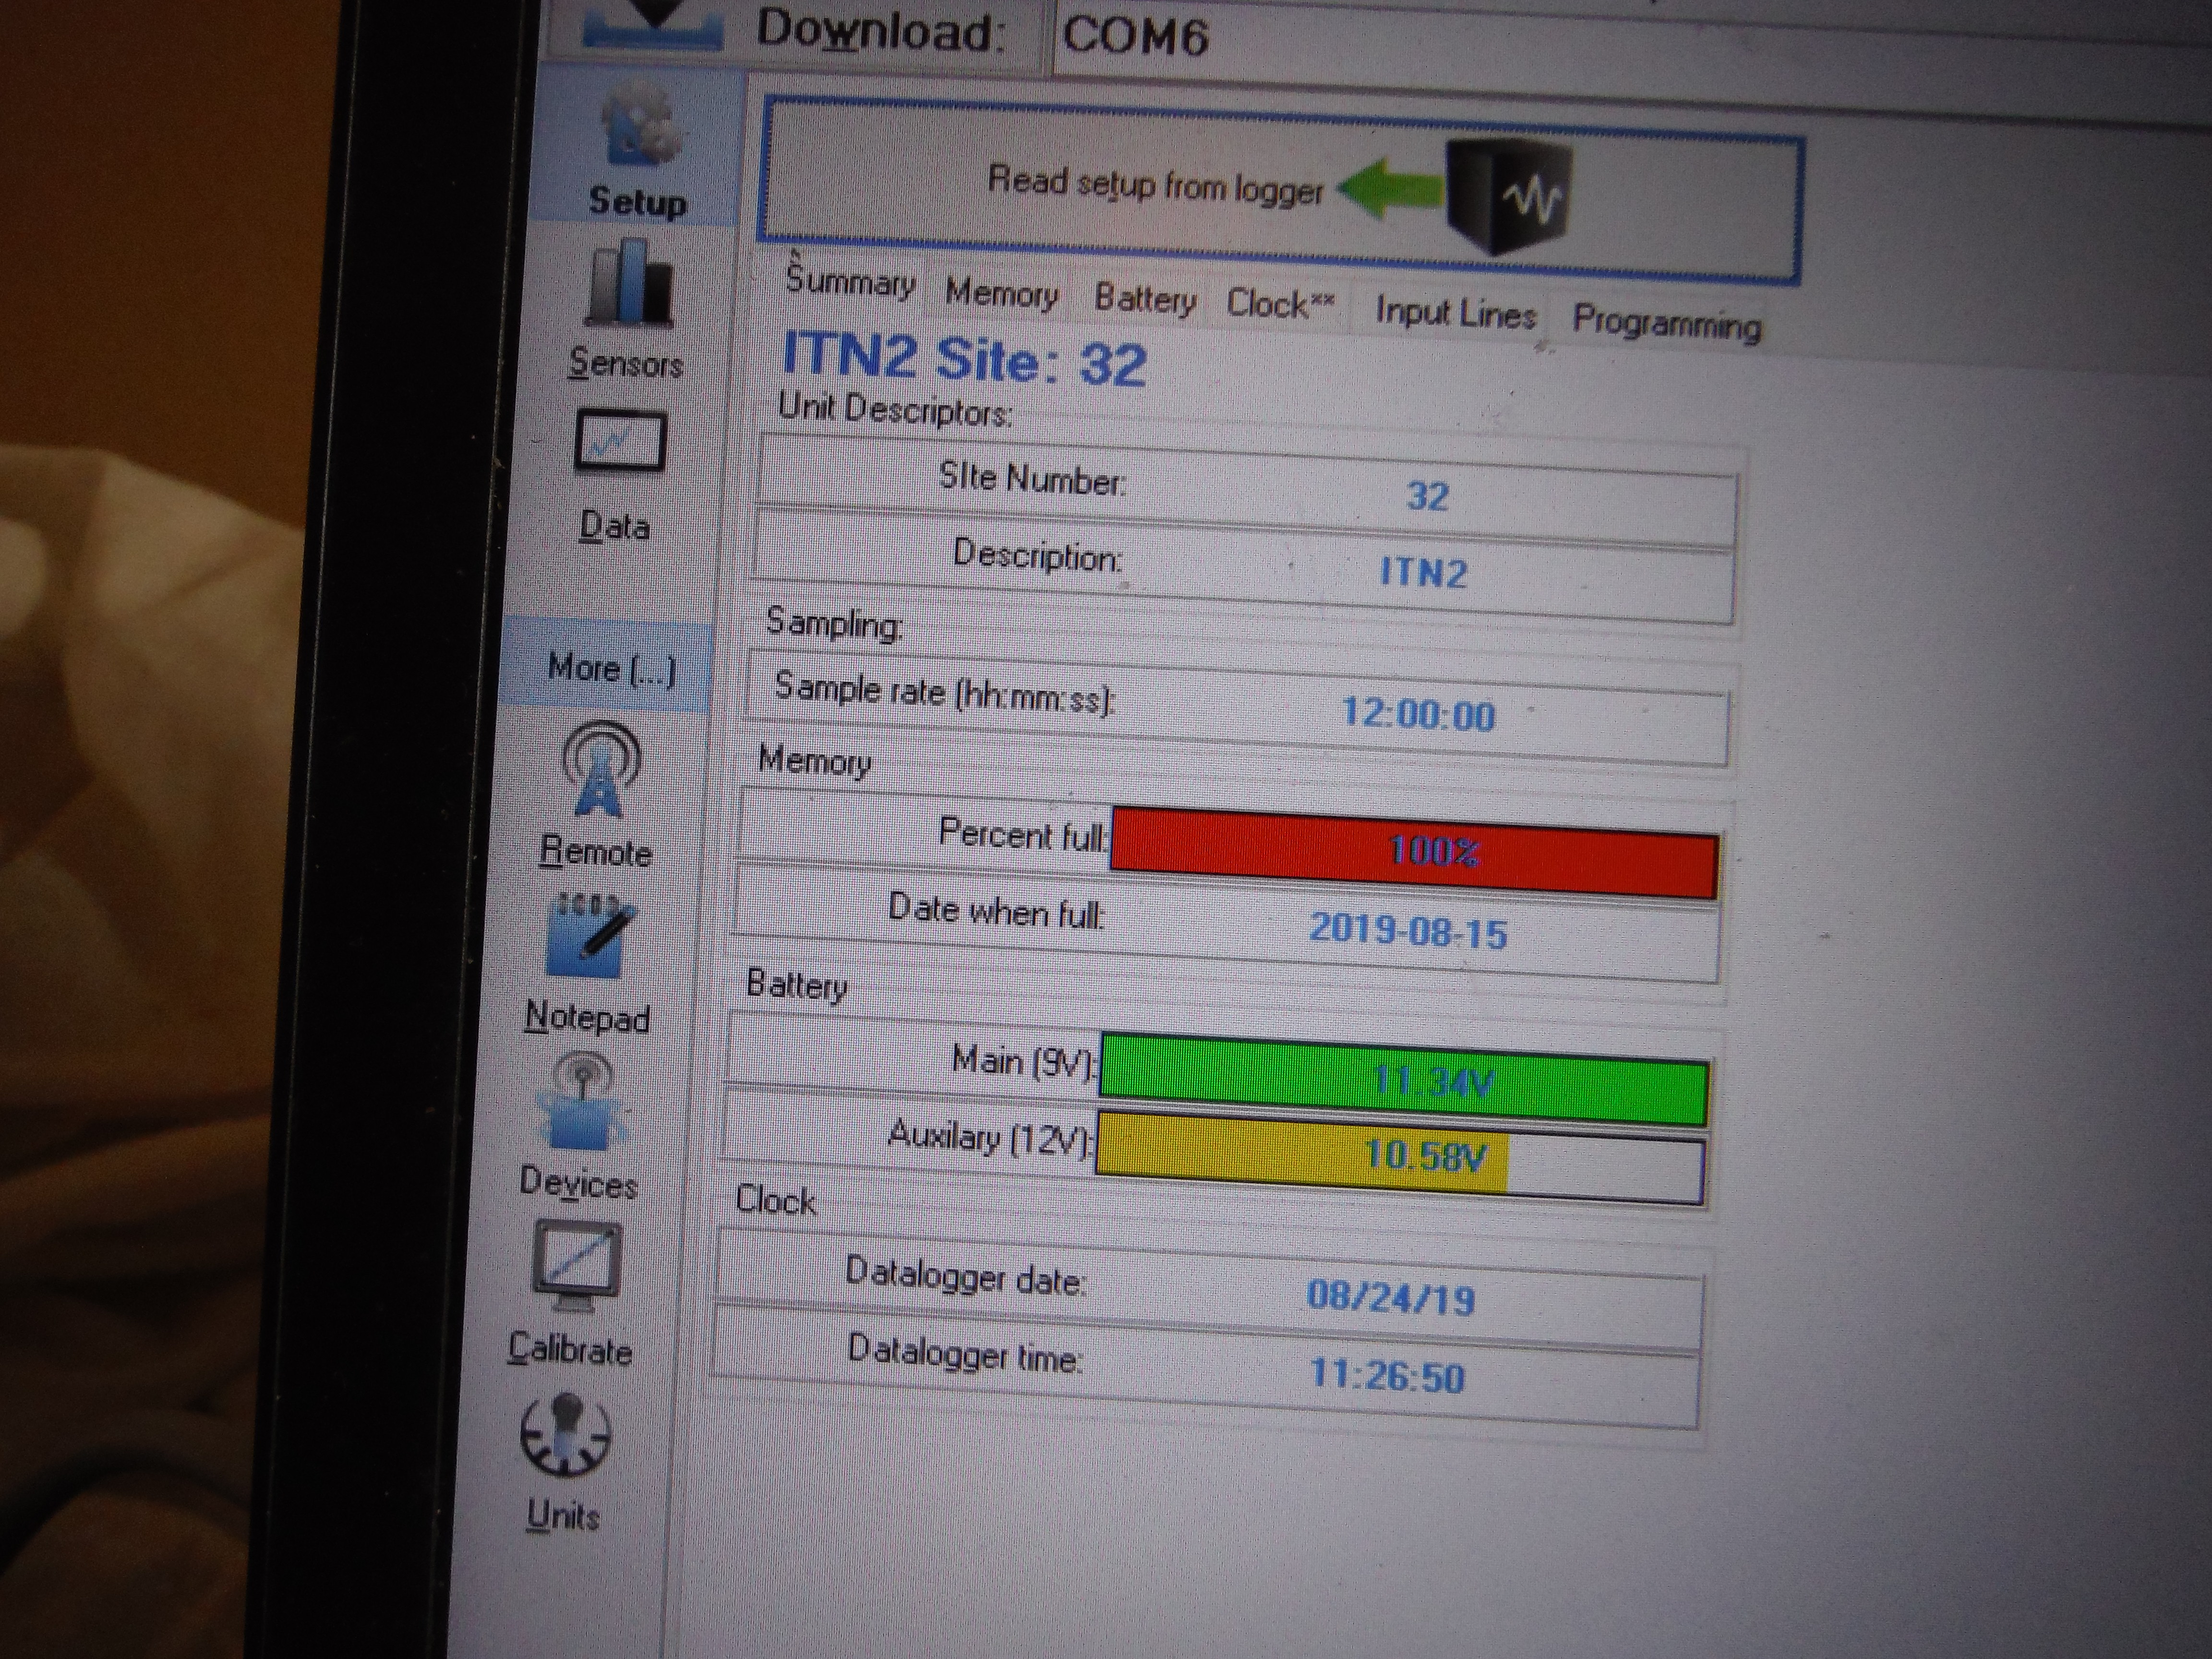Expand the More (...) sidebar section
This screenshot has height=1659, width=2212.
[611, 668]
